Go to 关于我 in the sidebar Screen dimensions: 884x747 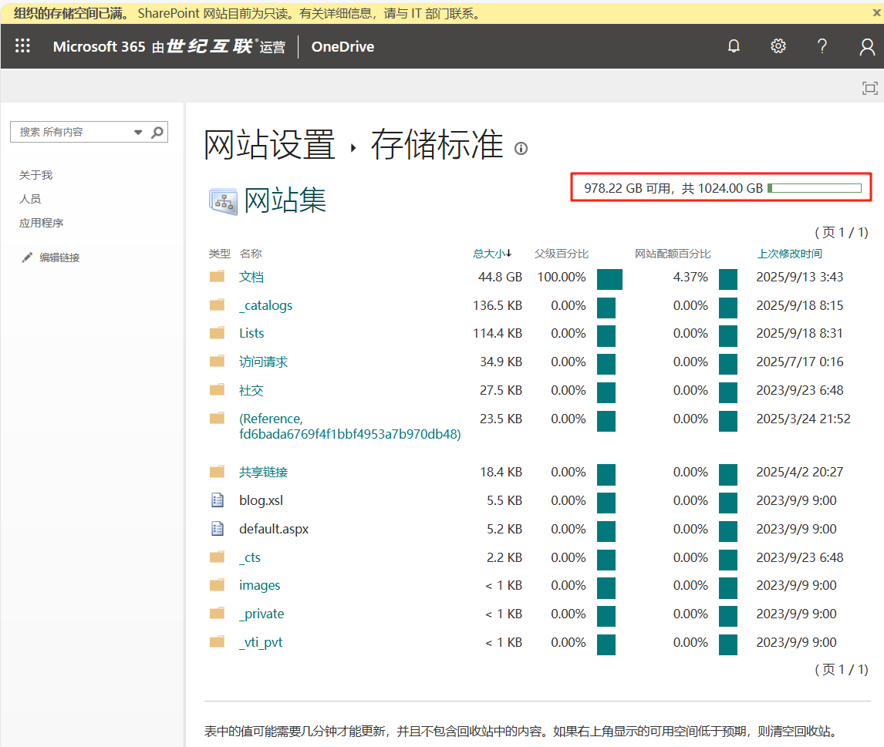click(x=35, y=175)
